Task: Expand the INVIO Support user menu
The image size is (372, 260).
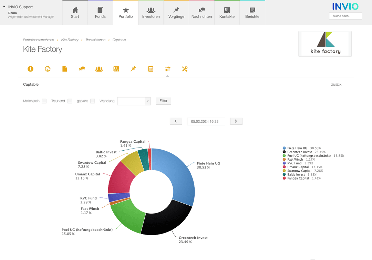Action: pyautogui.click(x=4, y=7)
